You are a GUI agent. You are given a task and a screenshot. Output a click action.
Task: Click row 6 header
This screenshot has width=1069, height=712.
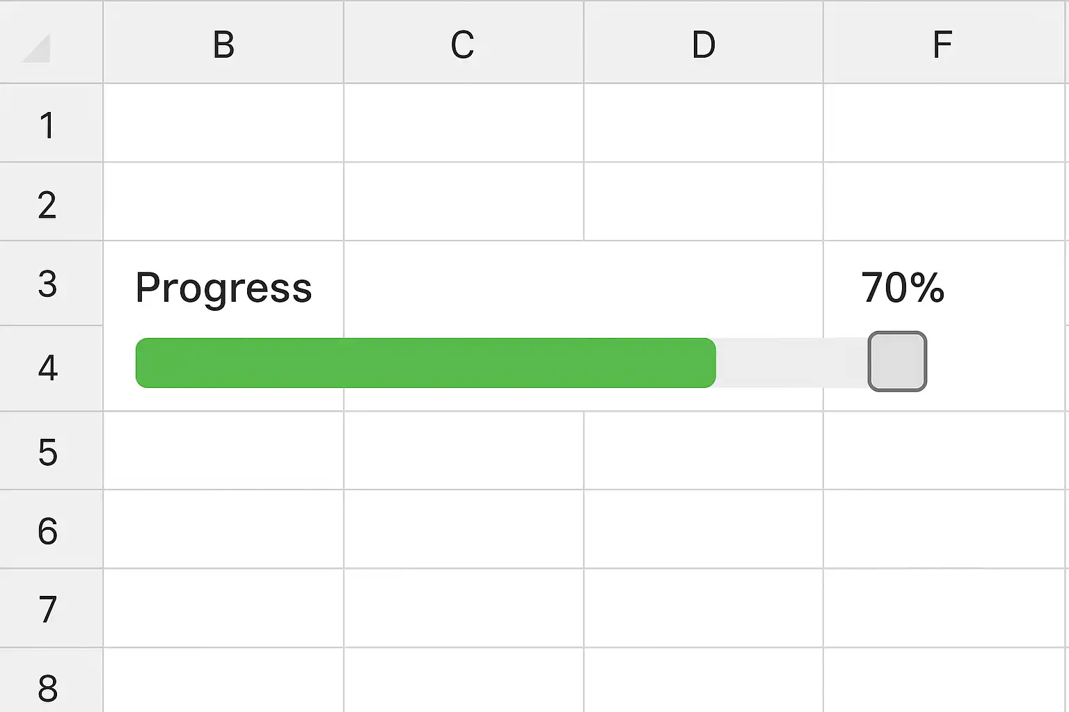[x=47, y=531]
